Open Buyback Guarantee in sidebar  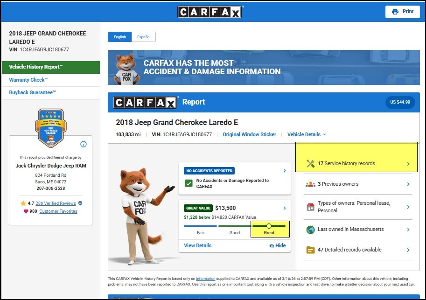(x=32, y=92)
